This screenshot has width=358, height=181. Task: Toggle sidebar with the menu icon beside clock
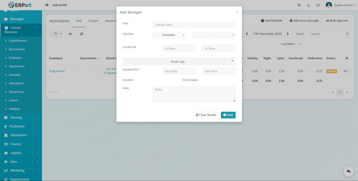(47, 5)
